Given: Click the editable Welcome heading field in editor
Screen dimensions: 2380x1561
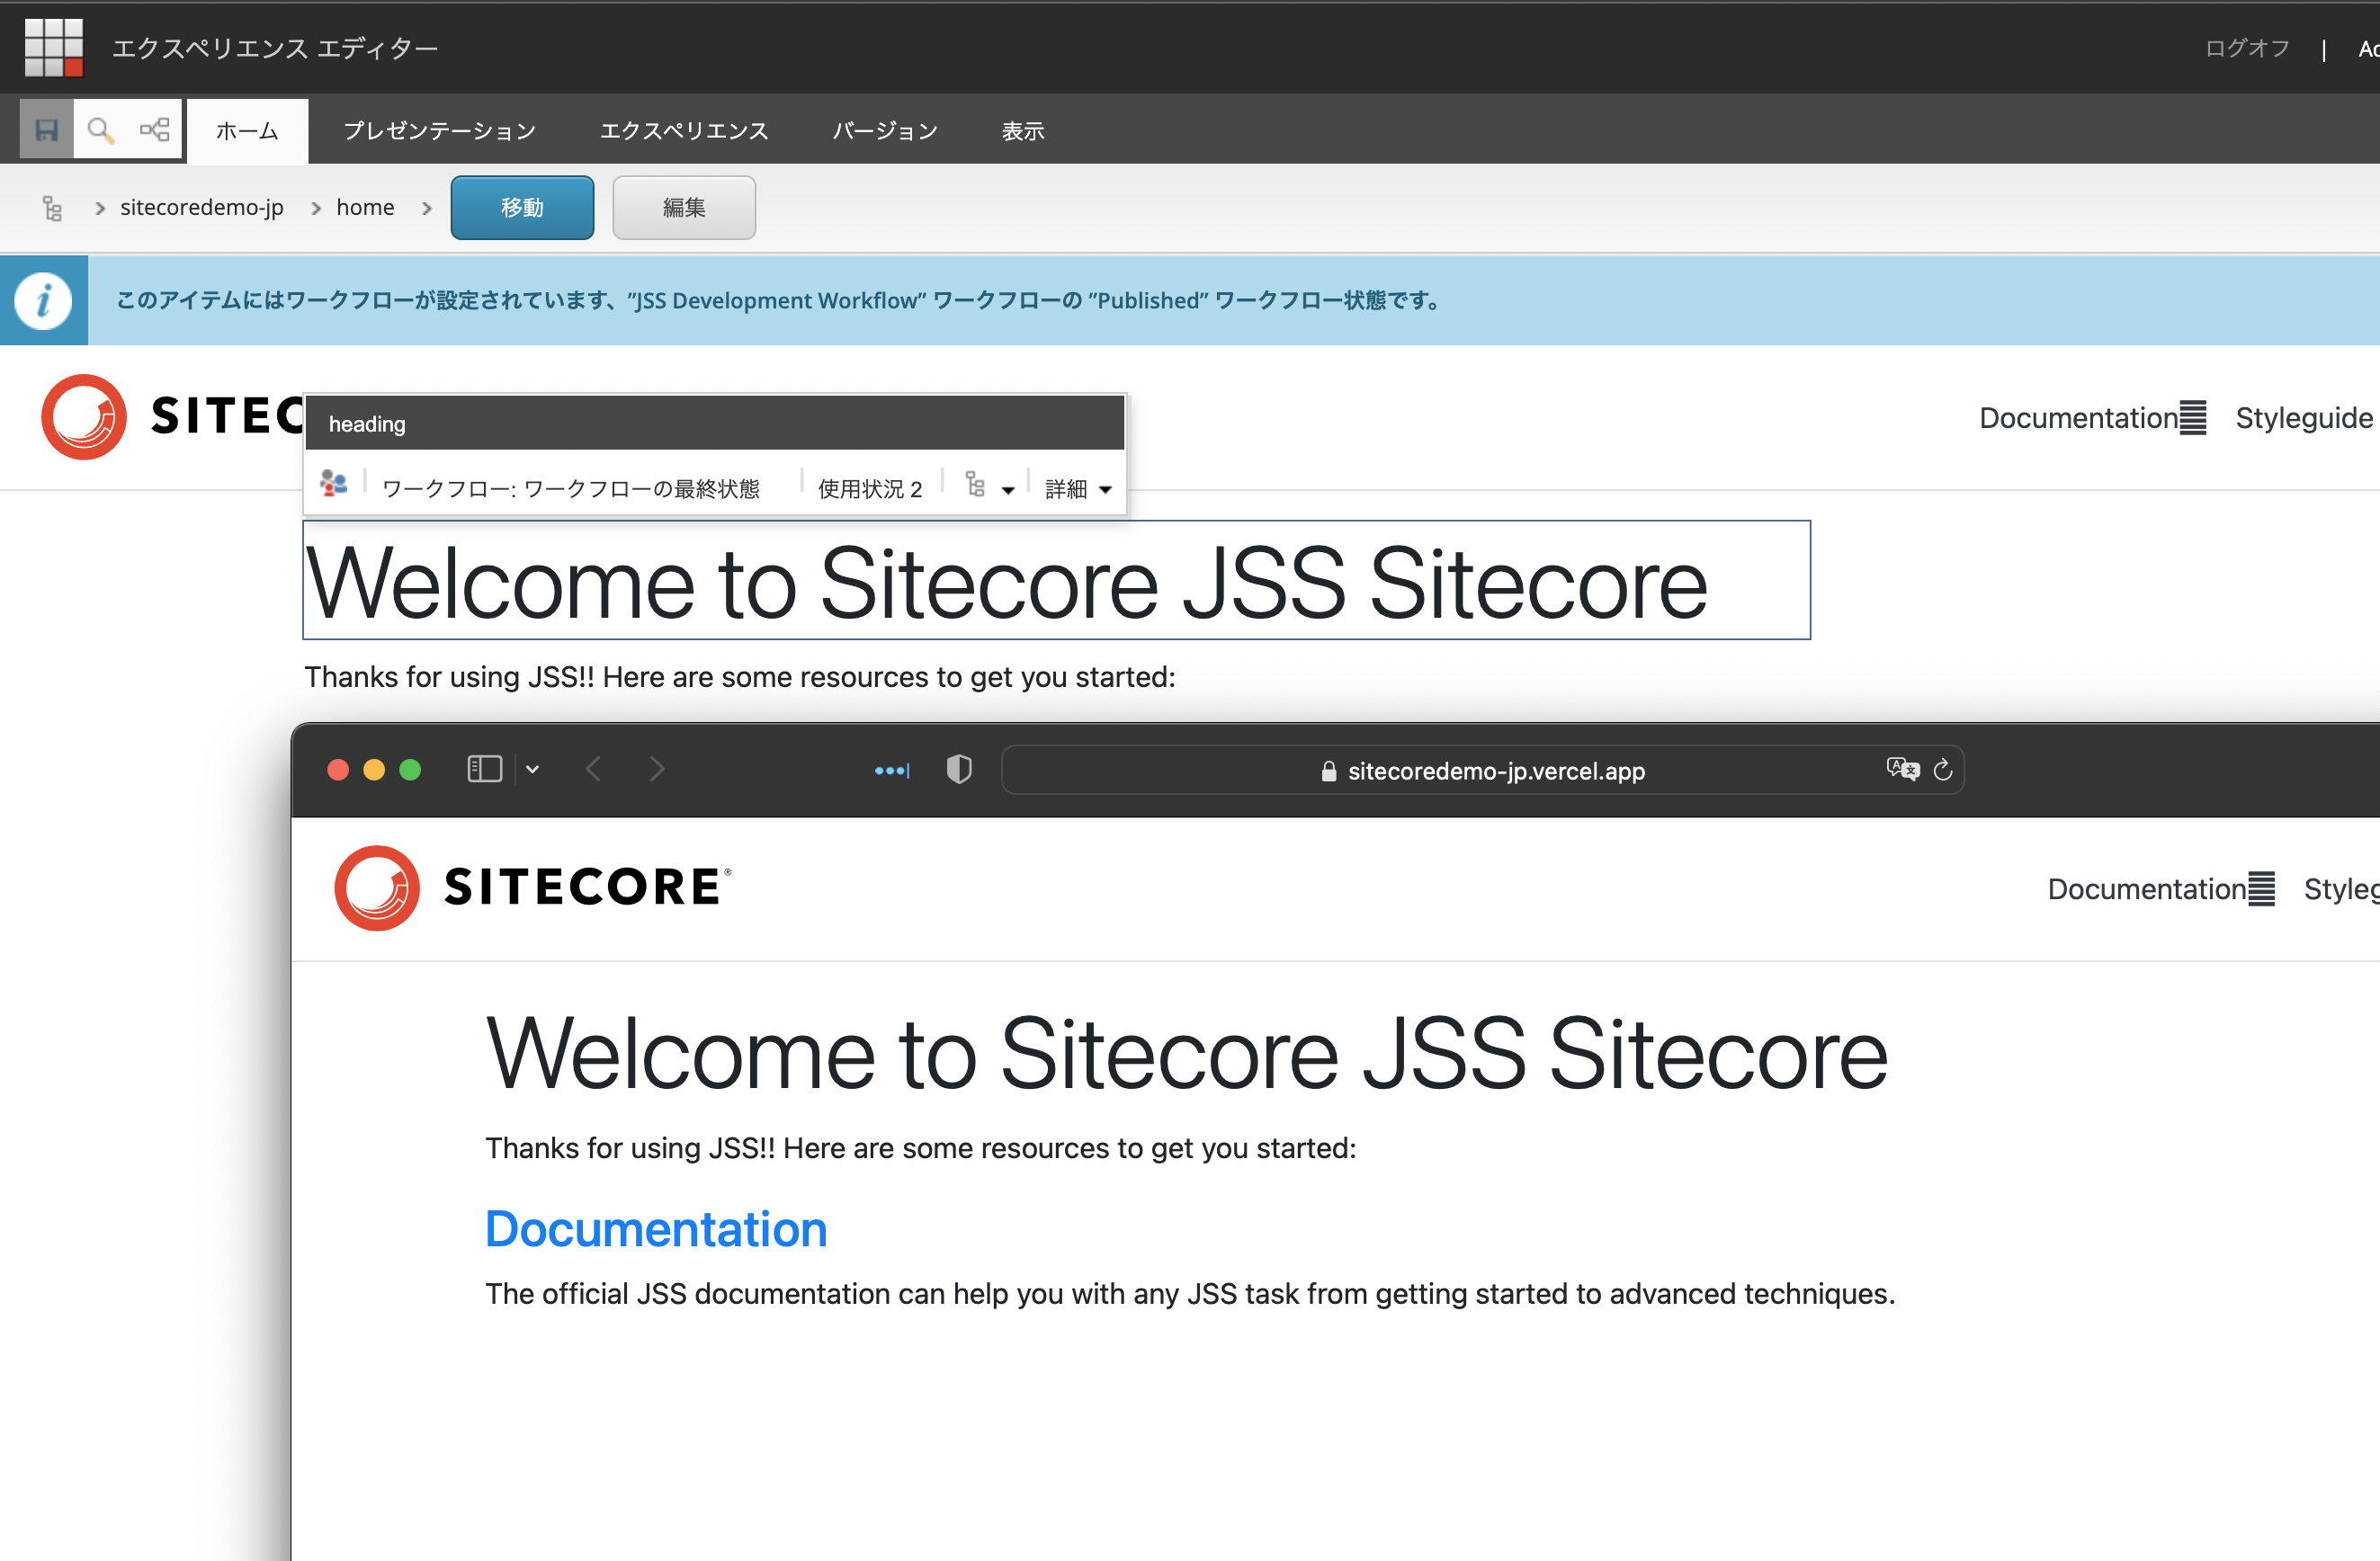Looking at the screenshot, I should (x=1056, y=580).
